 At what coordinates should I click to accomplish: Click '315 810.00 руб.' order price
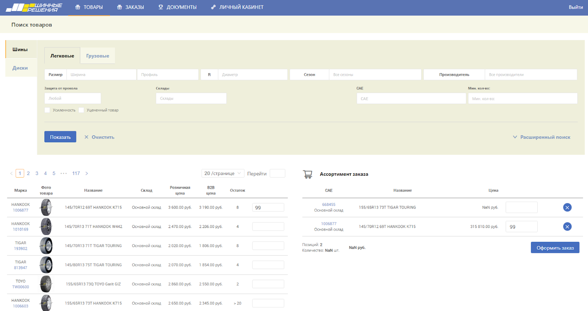pos(484,226)
